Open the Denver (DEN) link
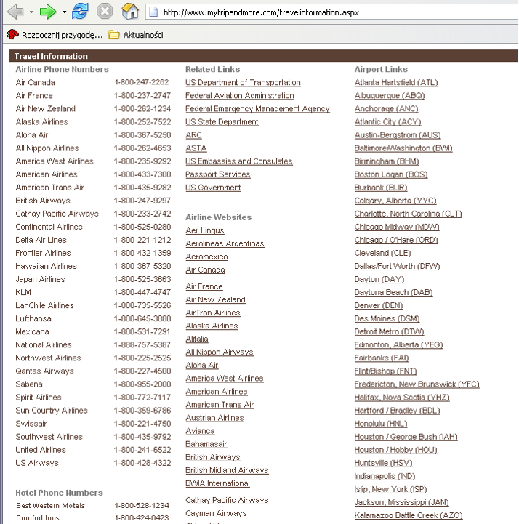Screen dimensions: 519x524 pos(378,306)
